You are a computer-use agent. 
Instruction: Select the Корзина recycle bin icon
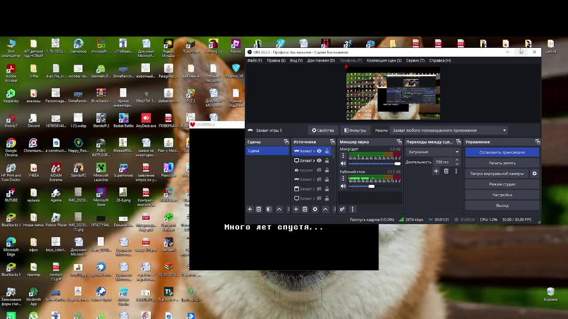coord(551,294)
